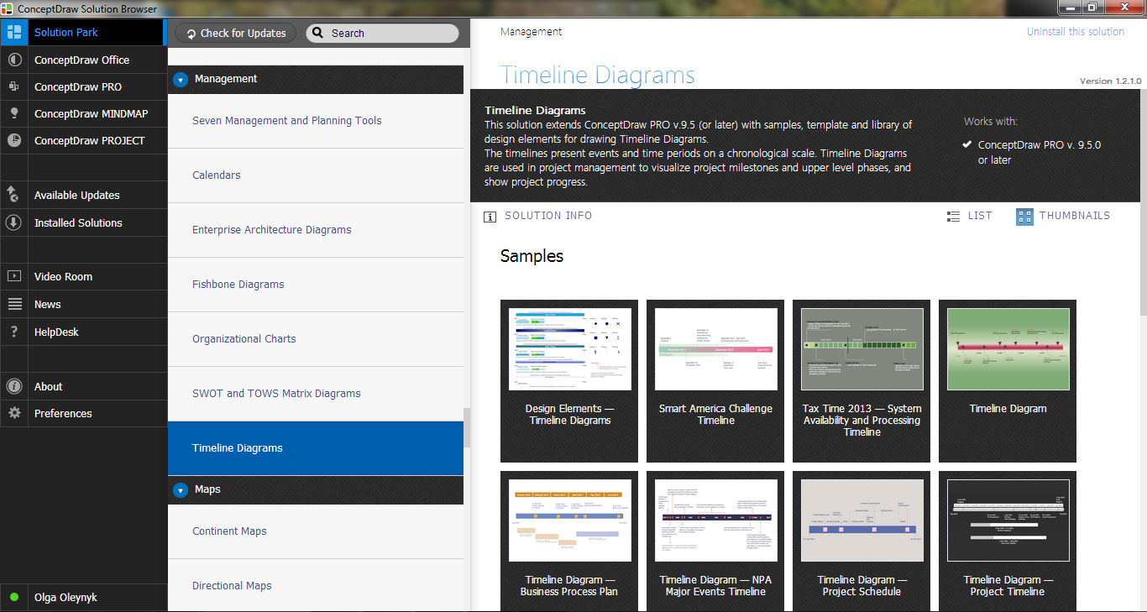Screen dimensions: 1147x612
Task: Open Design Elements Timeline Diagrams thumbnail
Action: 569,381
